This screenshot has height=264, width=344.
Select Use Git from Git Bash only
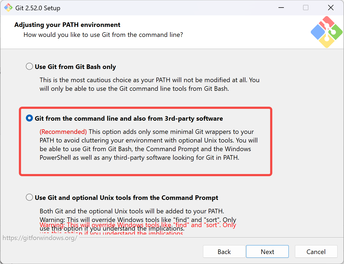[x=71, y=67]
